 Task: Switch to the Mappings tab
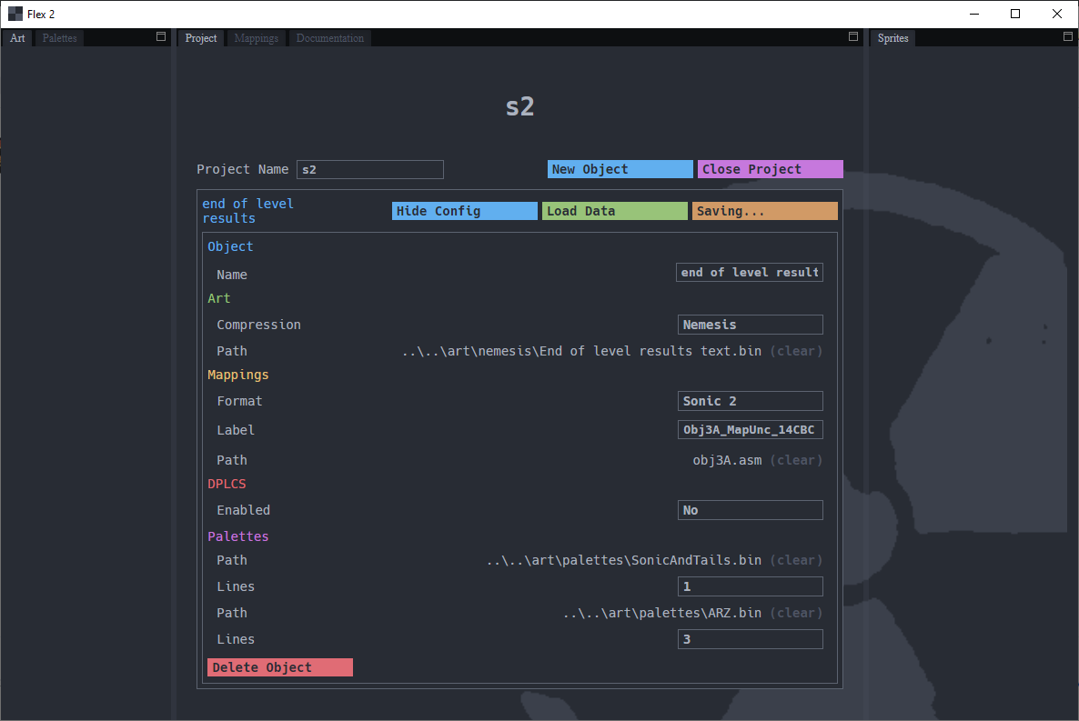256,38
